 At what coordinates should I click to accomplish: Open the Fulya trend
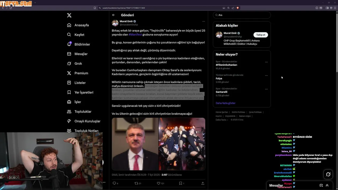click(219, 78)
